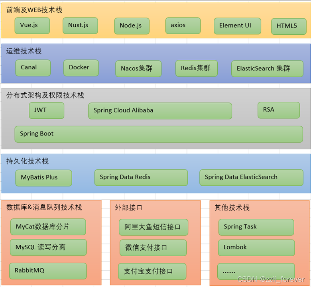Click the box with the dotted ellipsis
This screenshot has width=311, height=287.
pyautogui.click(x=256, y=271)
